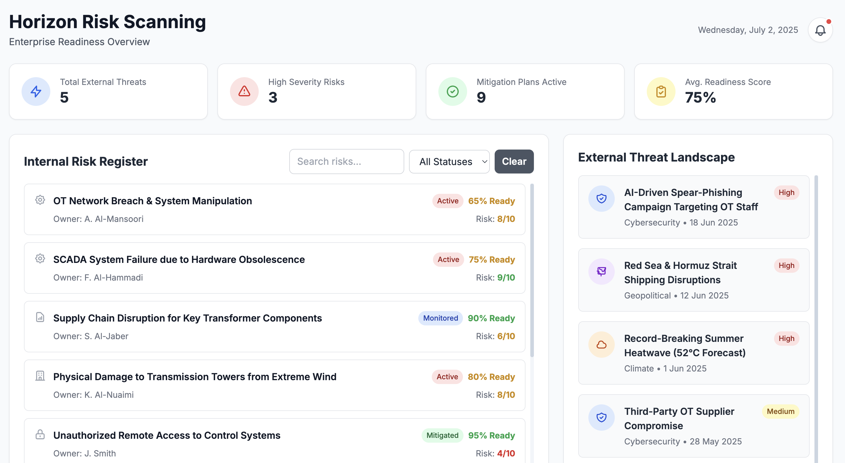The image size is (845, 463).
Task: Click the clipboard Avg. Readiness Score icon
Action: pyautogui.click(x=661, y=92)
